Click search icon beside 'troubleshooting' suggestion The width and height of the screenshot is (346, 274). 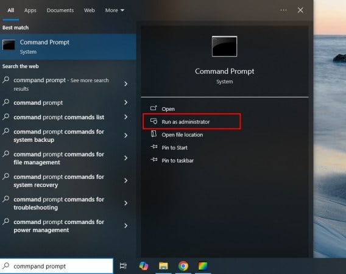[x=6, y=199]
